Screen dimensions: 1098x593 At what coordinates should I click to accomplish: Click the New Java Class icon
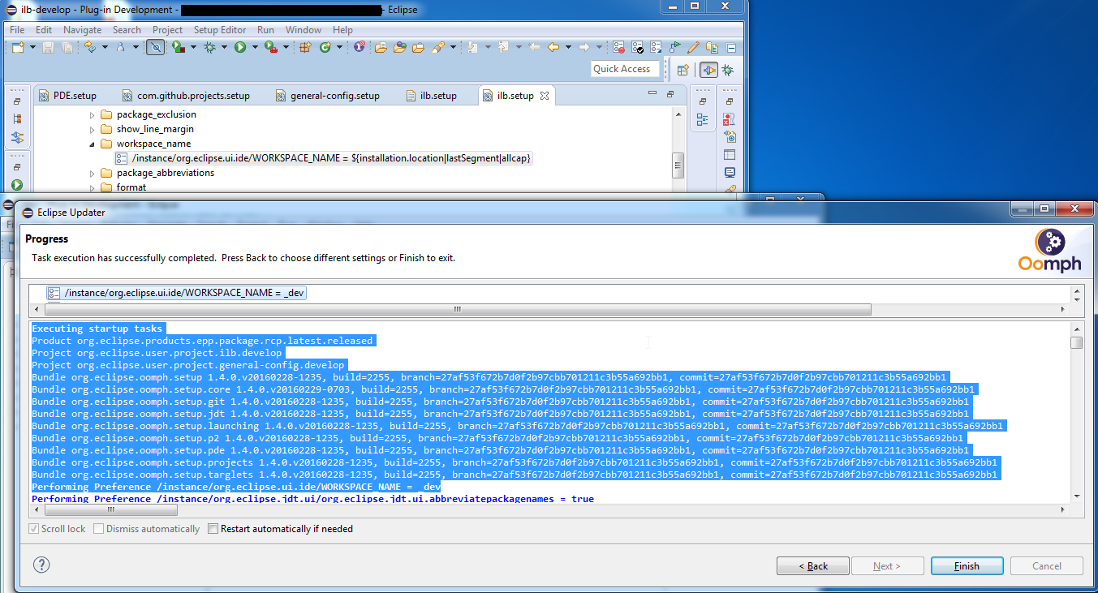[x=325, y=47]
